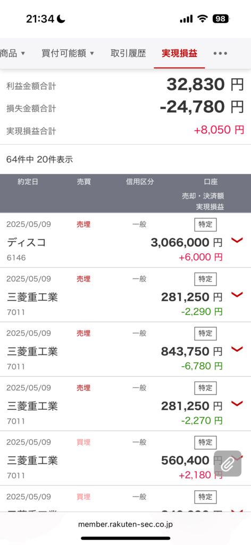Open the ディスコ stock name entry

pos(27,243)
